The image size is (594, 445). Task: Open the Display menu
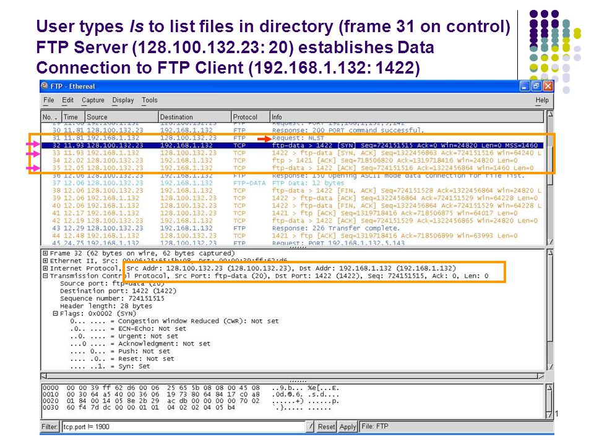(x=123, y=100)
